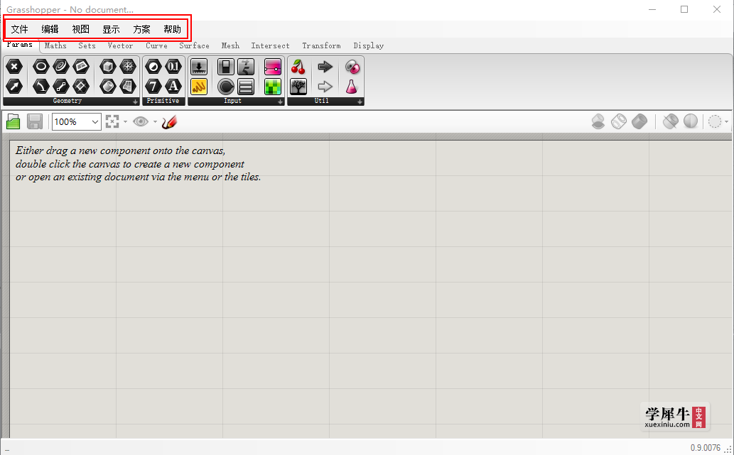This screenshot has height=455, width=734.
Task: Select the dark right-arrow Util icon
Action: click(325, 67)
